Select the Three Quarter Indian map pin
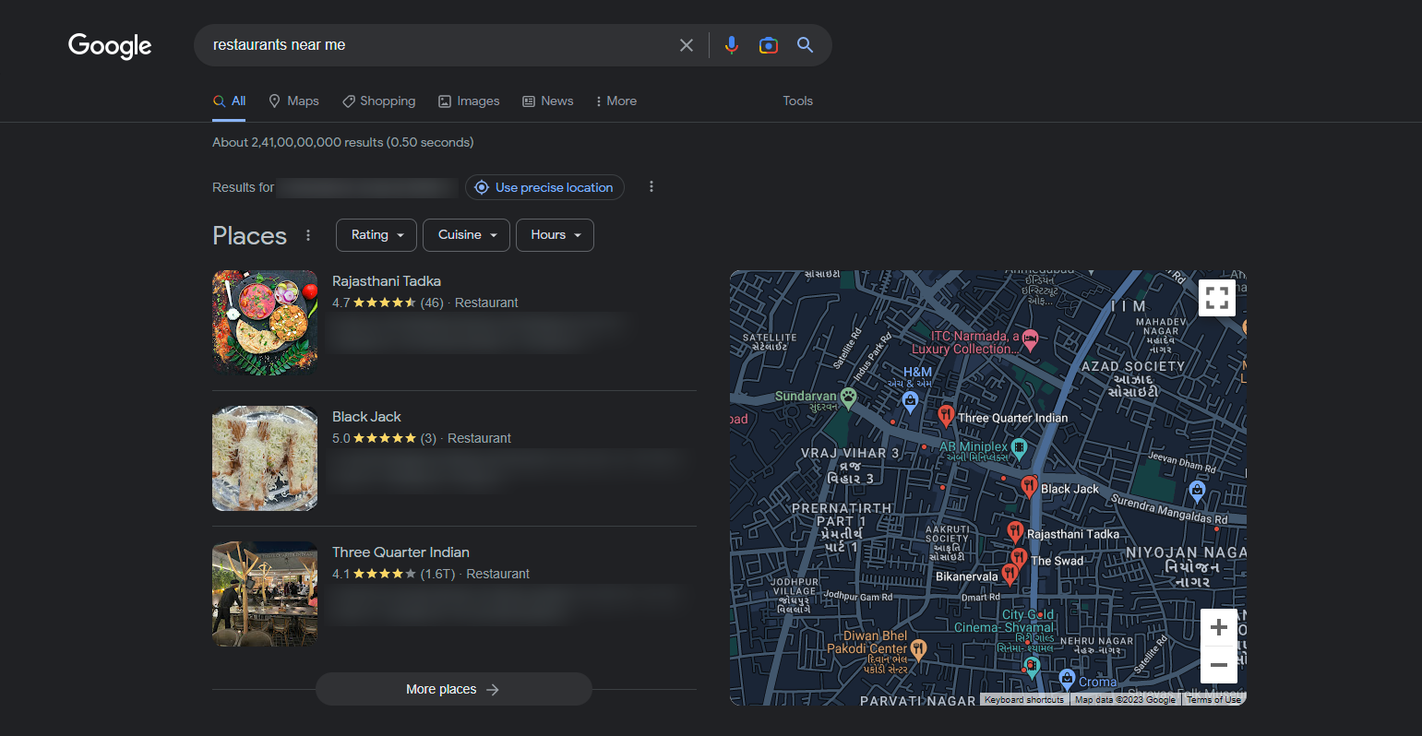 (x=946, y=416)
